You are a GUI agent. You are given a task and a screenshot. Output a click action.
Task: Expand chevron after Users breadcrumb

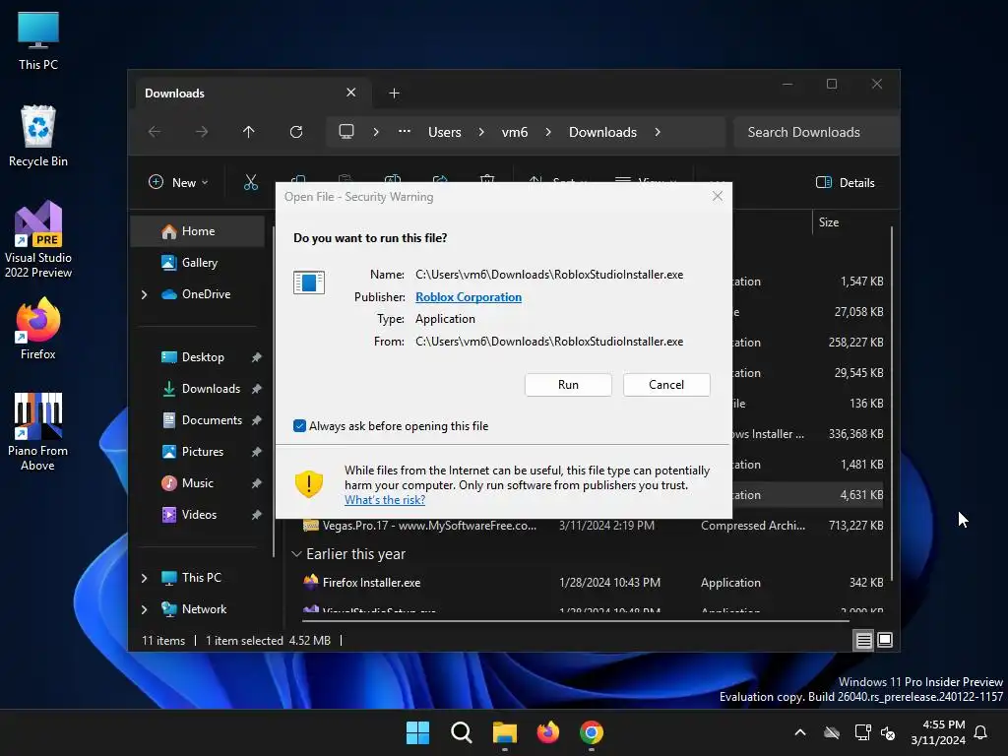480,132
